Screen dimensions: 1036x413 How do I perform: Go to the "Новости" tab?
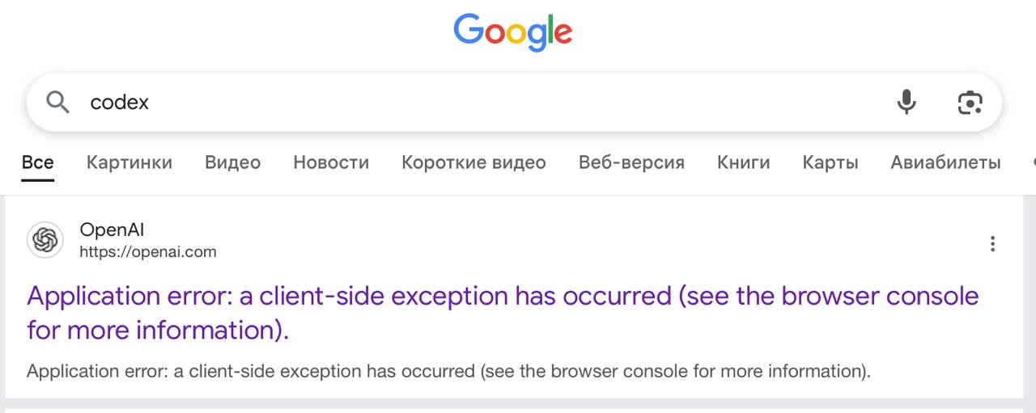[x=331, y=162]
